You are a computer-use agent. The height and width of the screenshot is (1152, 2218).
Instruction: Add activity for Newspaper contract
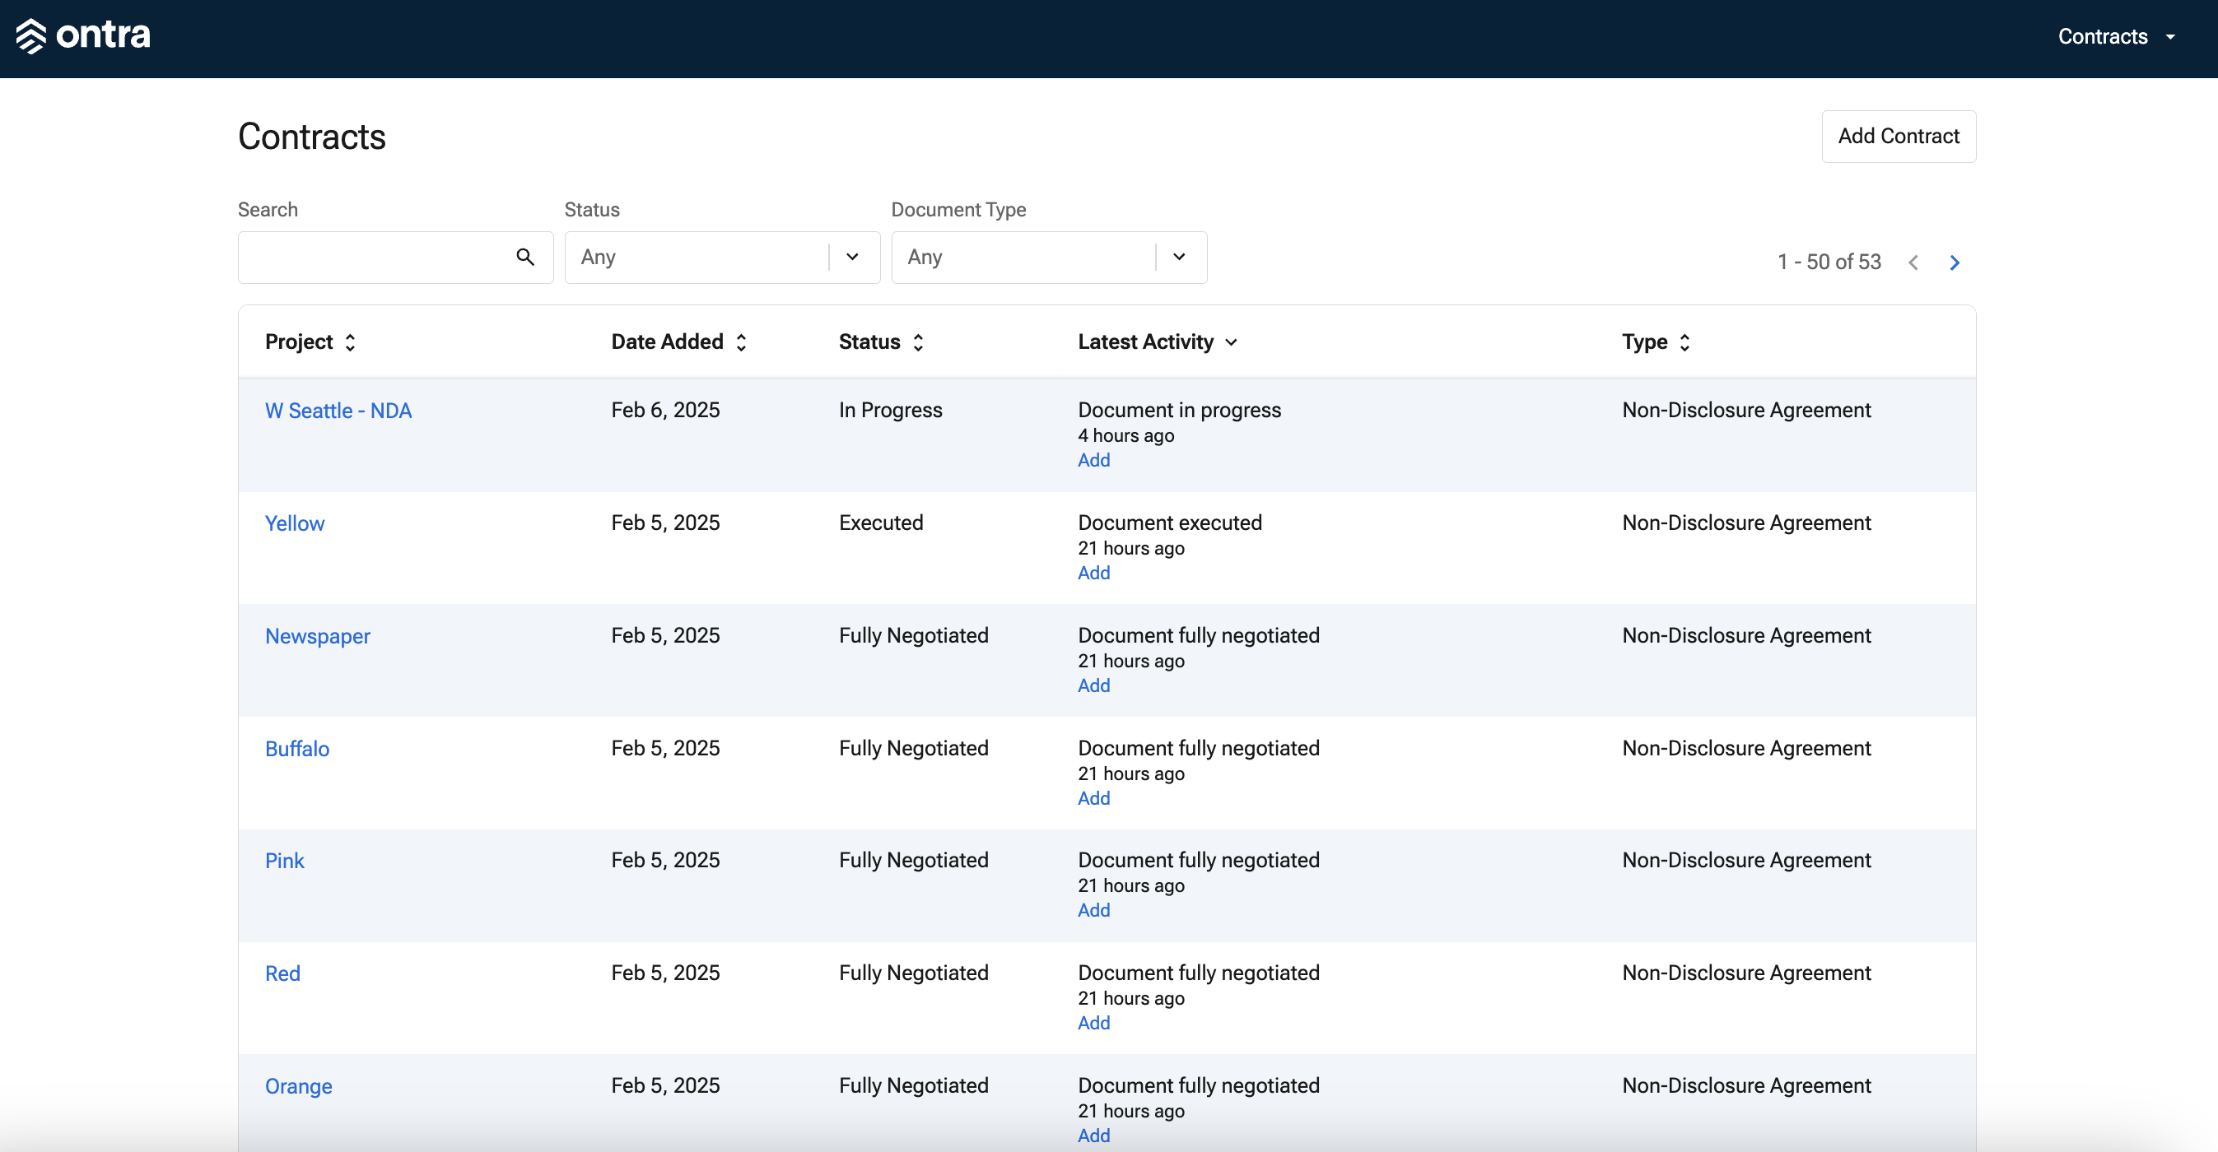click(1093, 685)
